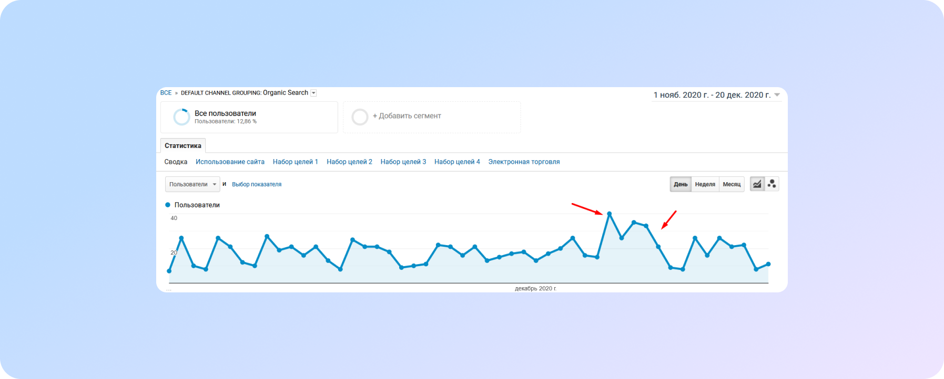
Task: Open 'Использование сайта' sub-tab
Action: point(230,162)
